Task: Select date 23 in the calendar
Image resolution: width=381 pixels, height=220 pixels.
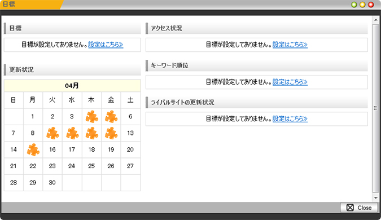Action: [x=52, y=166]
